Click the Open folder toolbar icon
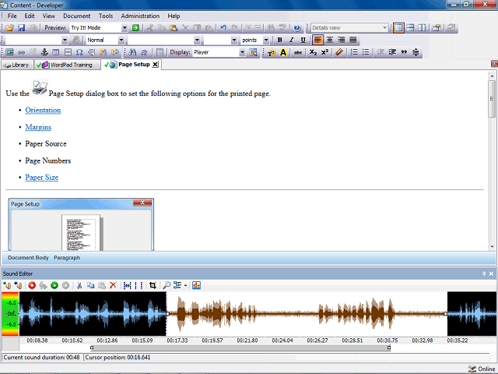Viewport: 498px width, 374px height. point(9,28)
